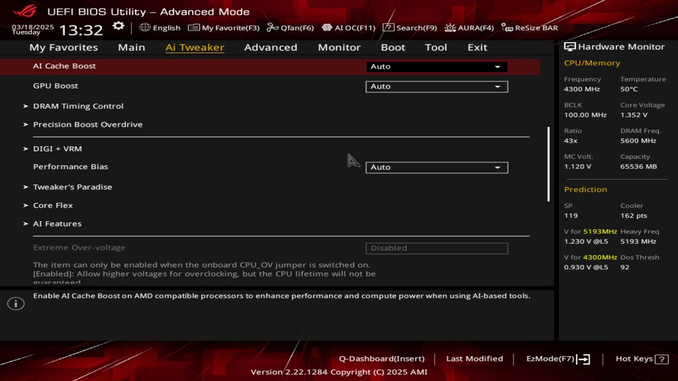Viewport: 678px width, 381px height.
Task: Click the 162 pts cooler score
Action: click(634, 216)
